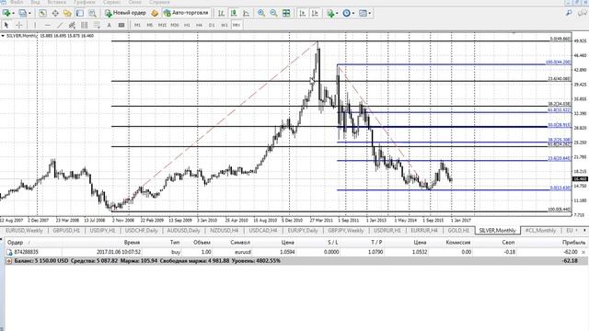Image resolution: width=589 pixels, height=331 pixels.
Task: Expand the new chart dropdown arrow
Action: [13, 13]
